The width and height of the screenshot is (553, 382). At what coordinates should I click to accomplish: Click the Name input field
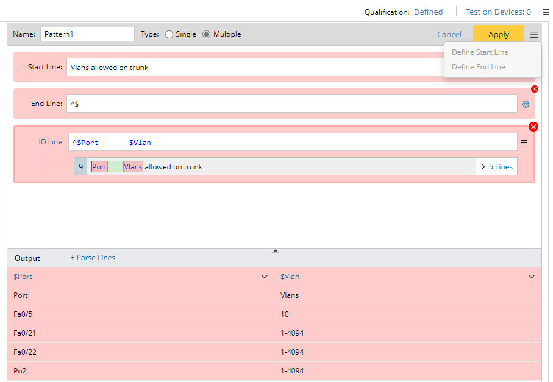(x=87, y=34)
